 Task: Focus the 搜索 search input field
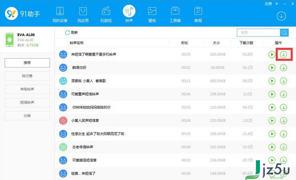(x=259, y=33)
